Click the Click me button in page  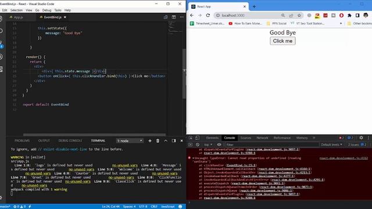pyautogui.click(x=282, y=41)
